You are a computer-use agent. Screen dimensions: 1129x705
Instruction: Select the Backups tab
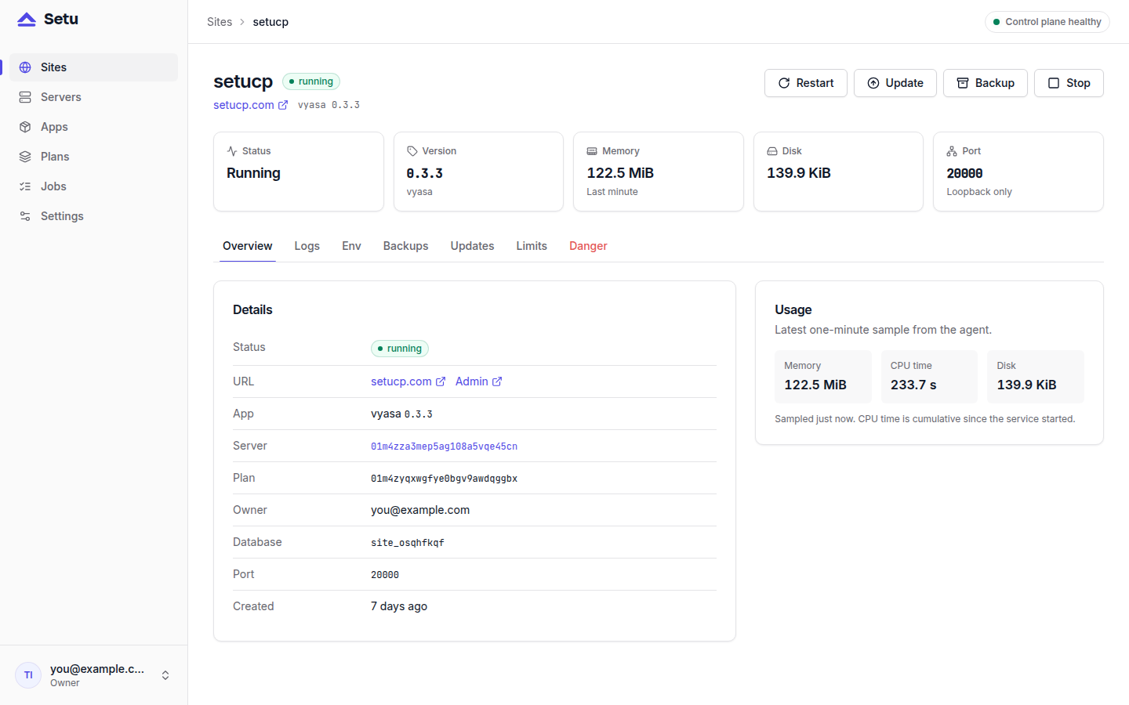coord(406,246)
